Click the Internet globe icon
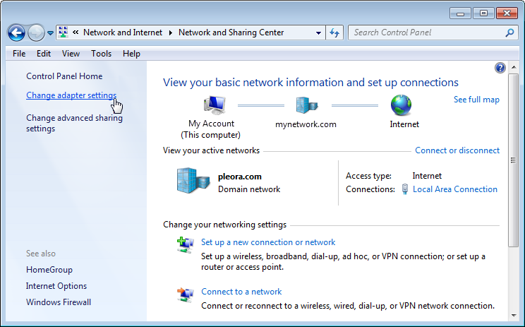The height and width of the screenshot is (327, 525). tap(401, 105)
